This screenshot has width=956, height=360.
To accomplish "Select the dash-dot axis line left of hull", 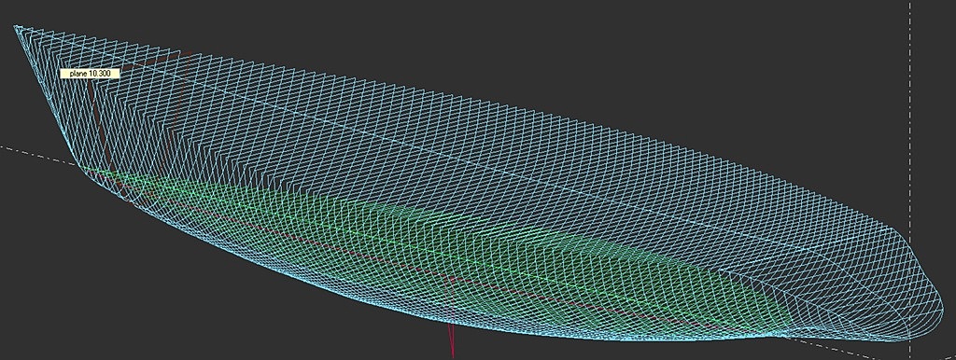I will coord(36,155).
